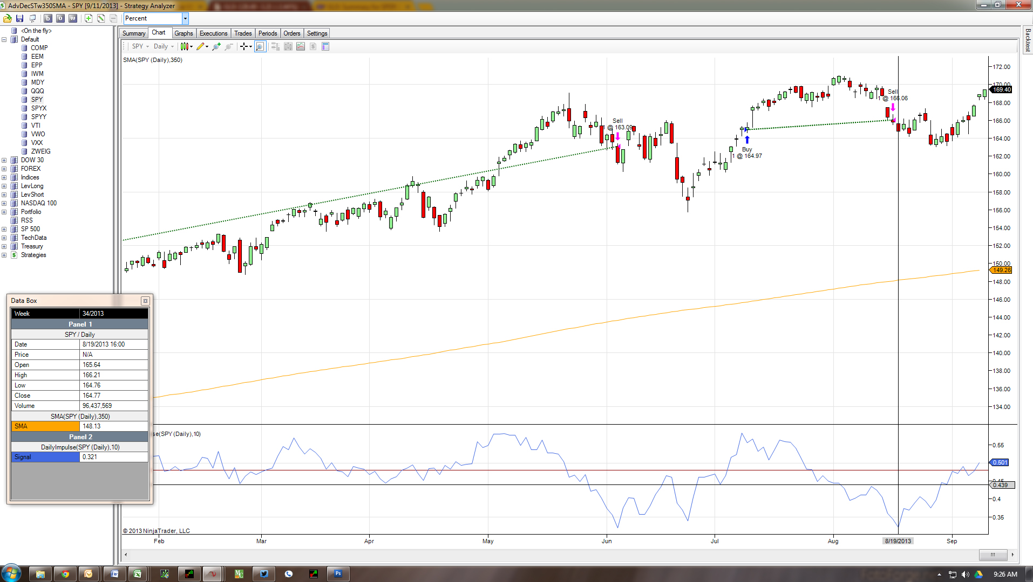Open Photoshop from the taskbar

pyautogui.click(x=338, y=574)
